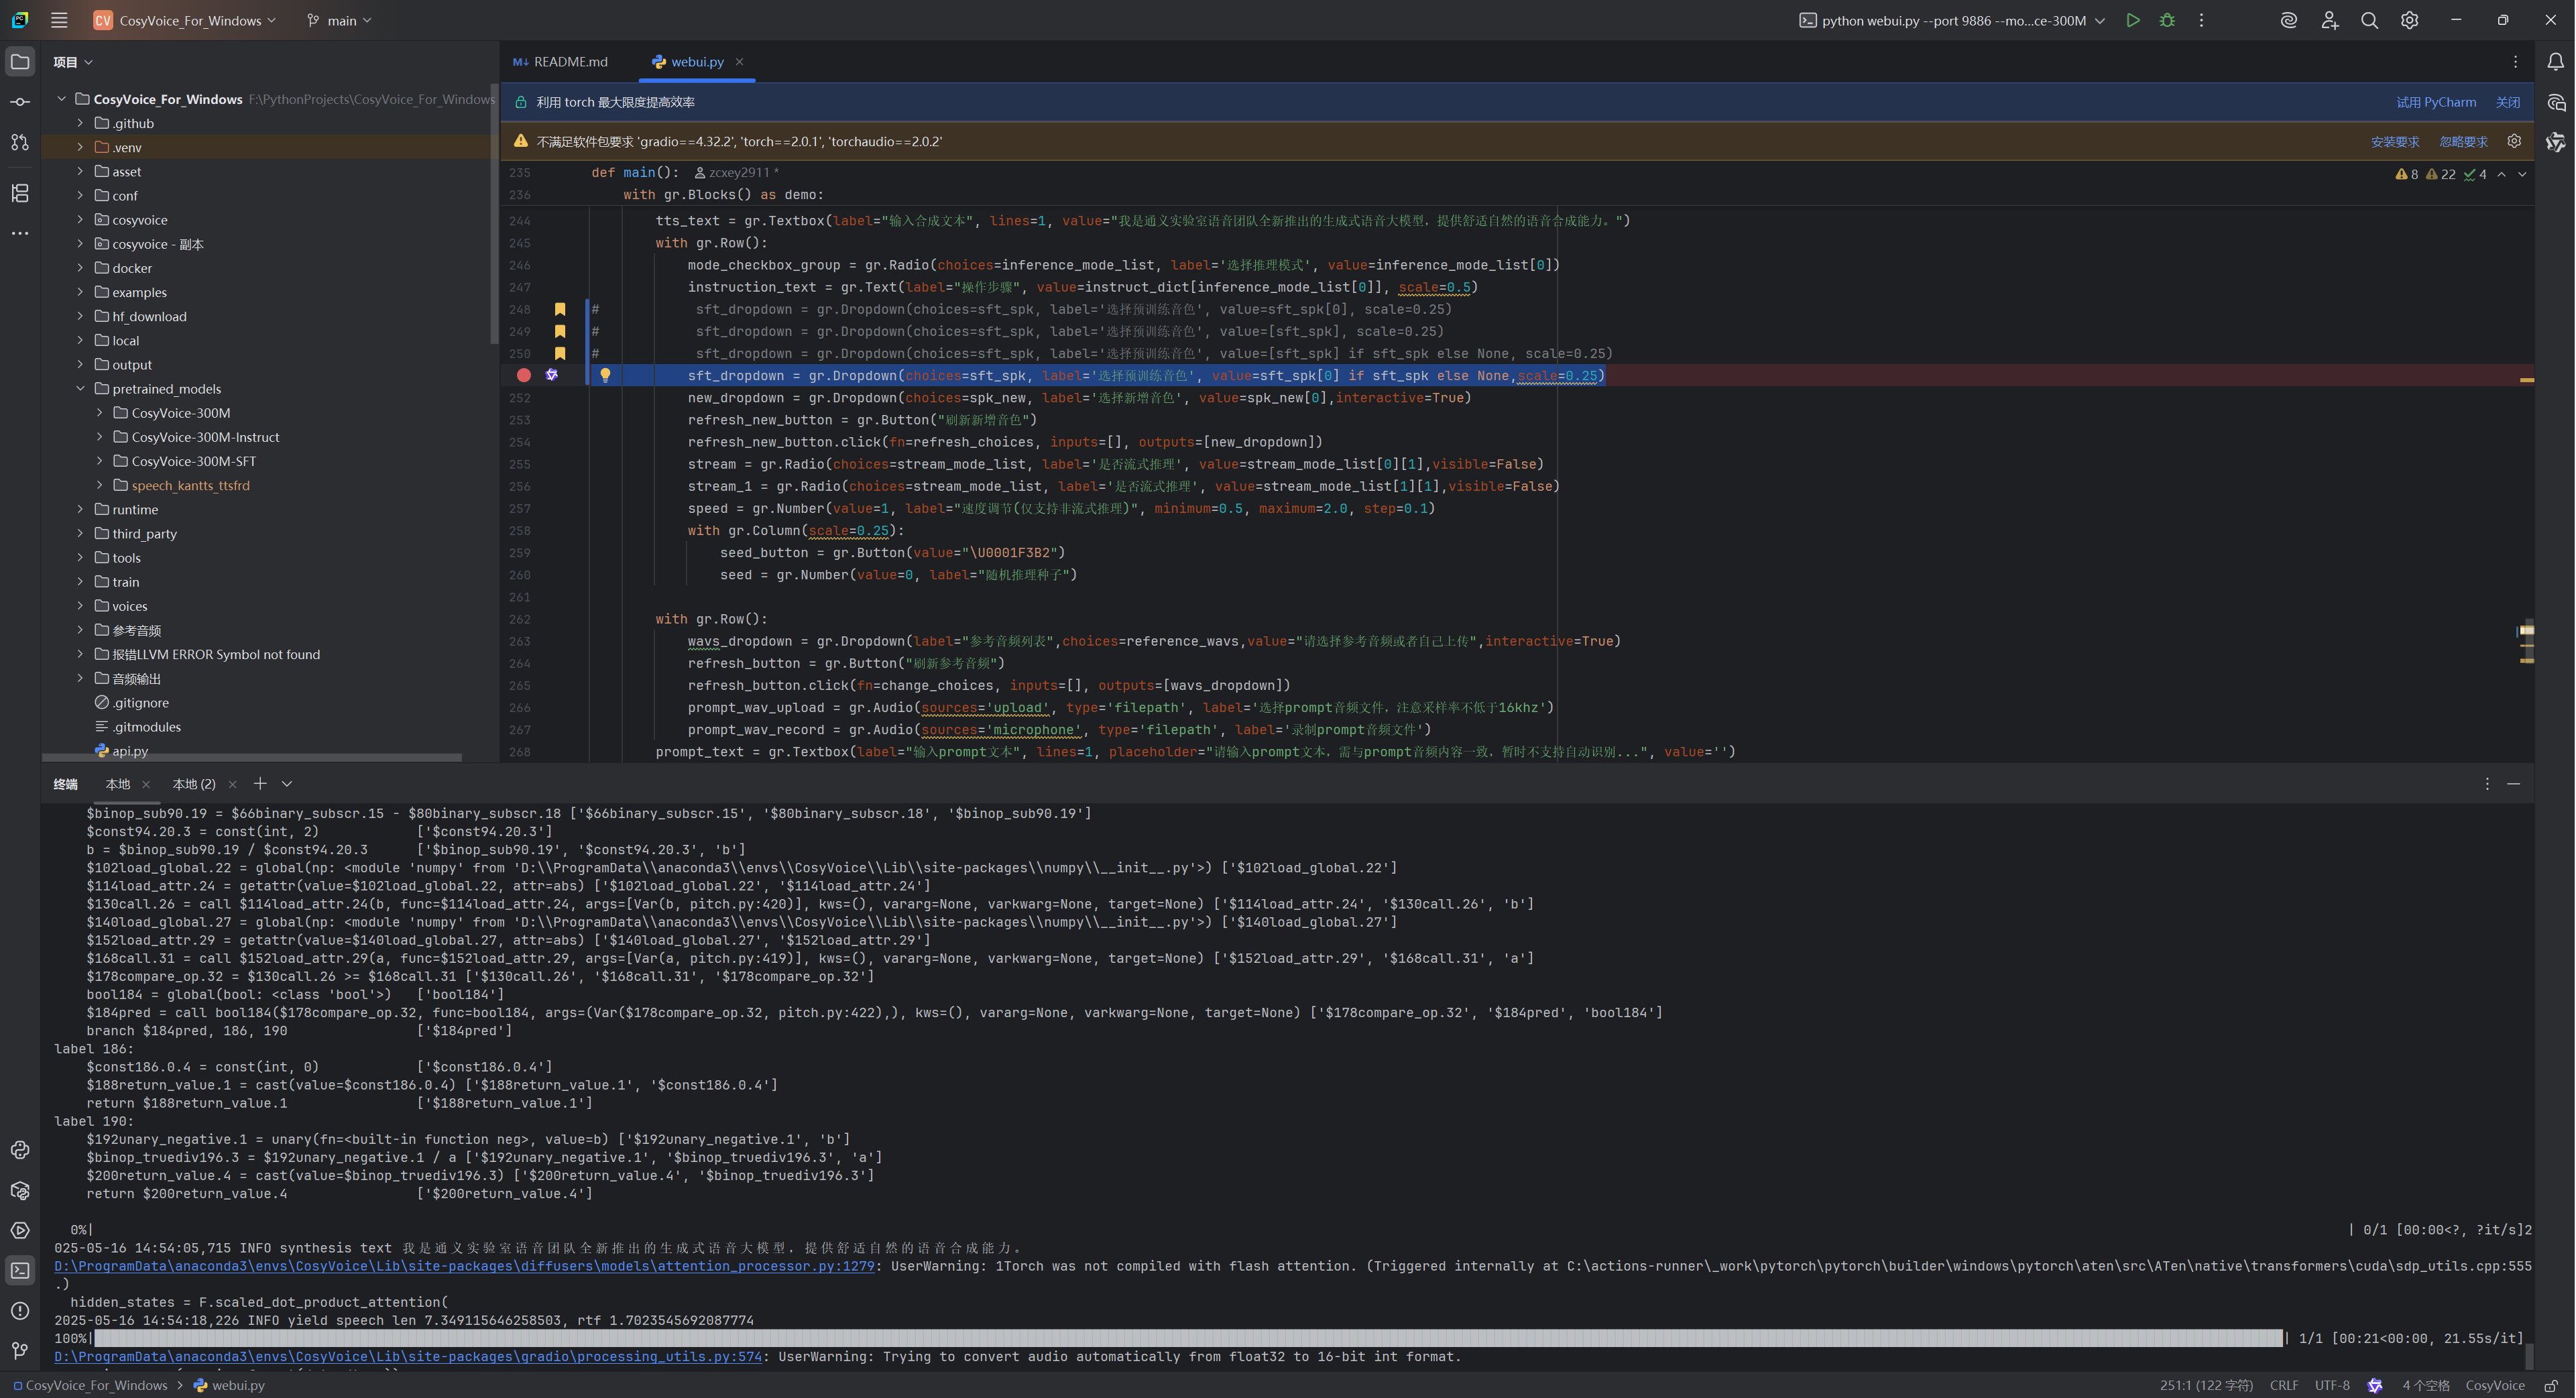Add a new terminal session with the plus button
Image resolution: width=2576 pixels, height=1398 pixels.
click(260, 784)
